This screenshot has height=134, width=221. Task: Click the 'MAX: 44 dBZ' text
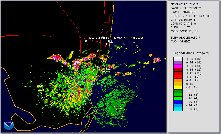click(x=180, y=42)
